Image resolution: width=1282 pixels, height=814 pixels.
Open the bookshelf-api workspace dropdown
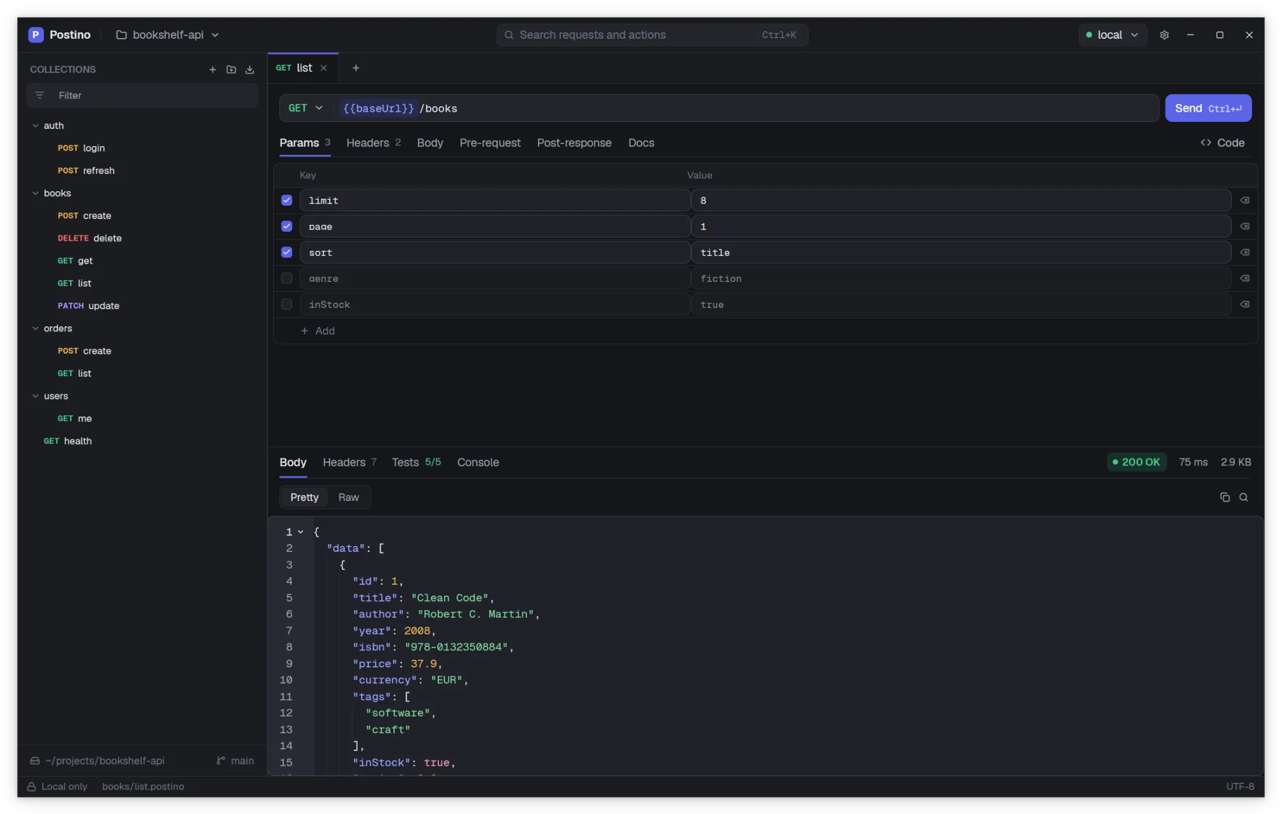coord(168,35)
